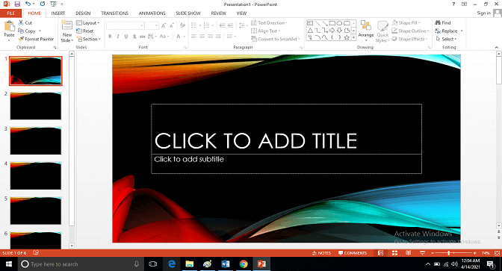Toggle Normal view button in status bar
502x271 pixels.
tap(381, 253)
